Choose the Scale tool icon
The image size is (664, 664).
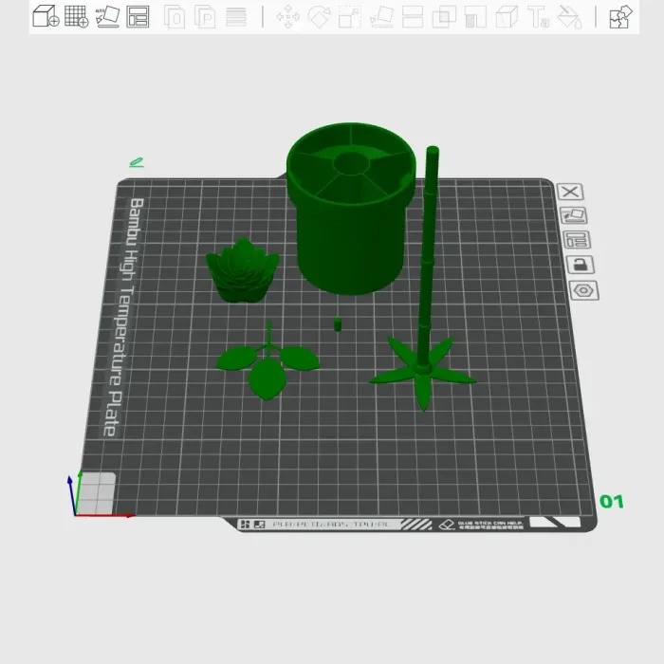pyautogui.click(x=350, y=17)
